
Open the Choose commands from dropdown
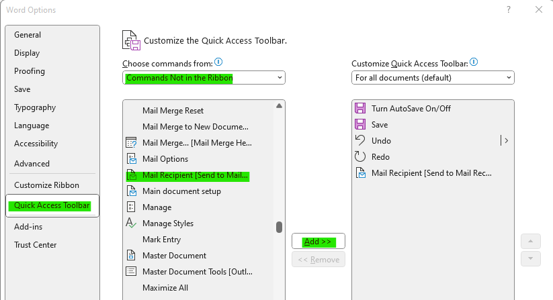(x=204, y=78)
